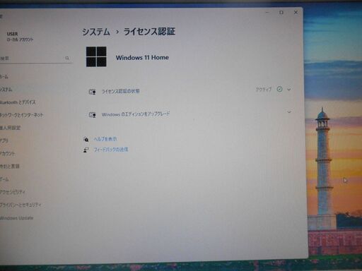Open アプリ settings in sidebar
The width and height of the screenshot is (362, 271).
4,140
